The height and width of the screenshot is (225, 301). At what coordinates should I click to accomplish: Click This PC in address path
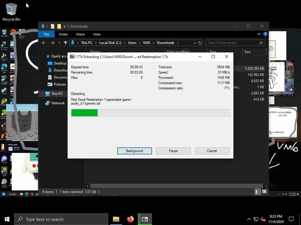click(x=87, y=43)
